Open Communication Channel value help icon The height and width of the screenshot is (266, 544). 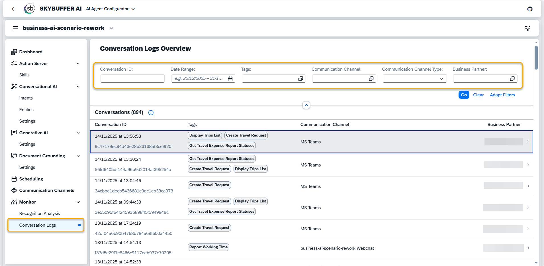pos(371,79)
